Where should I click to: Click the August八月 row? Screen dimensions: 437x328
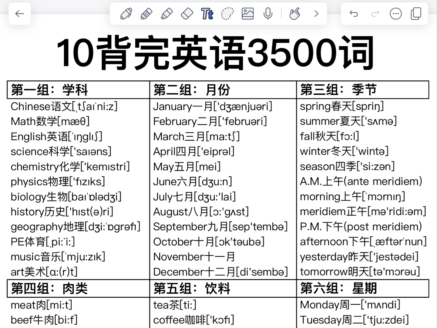[201, 212]
